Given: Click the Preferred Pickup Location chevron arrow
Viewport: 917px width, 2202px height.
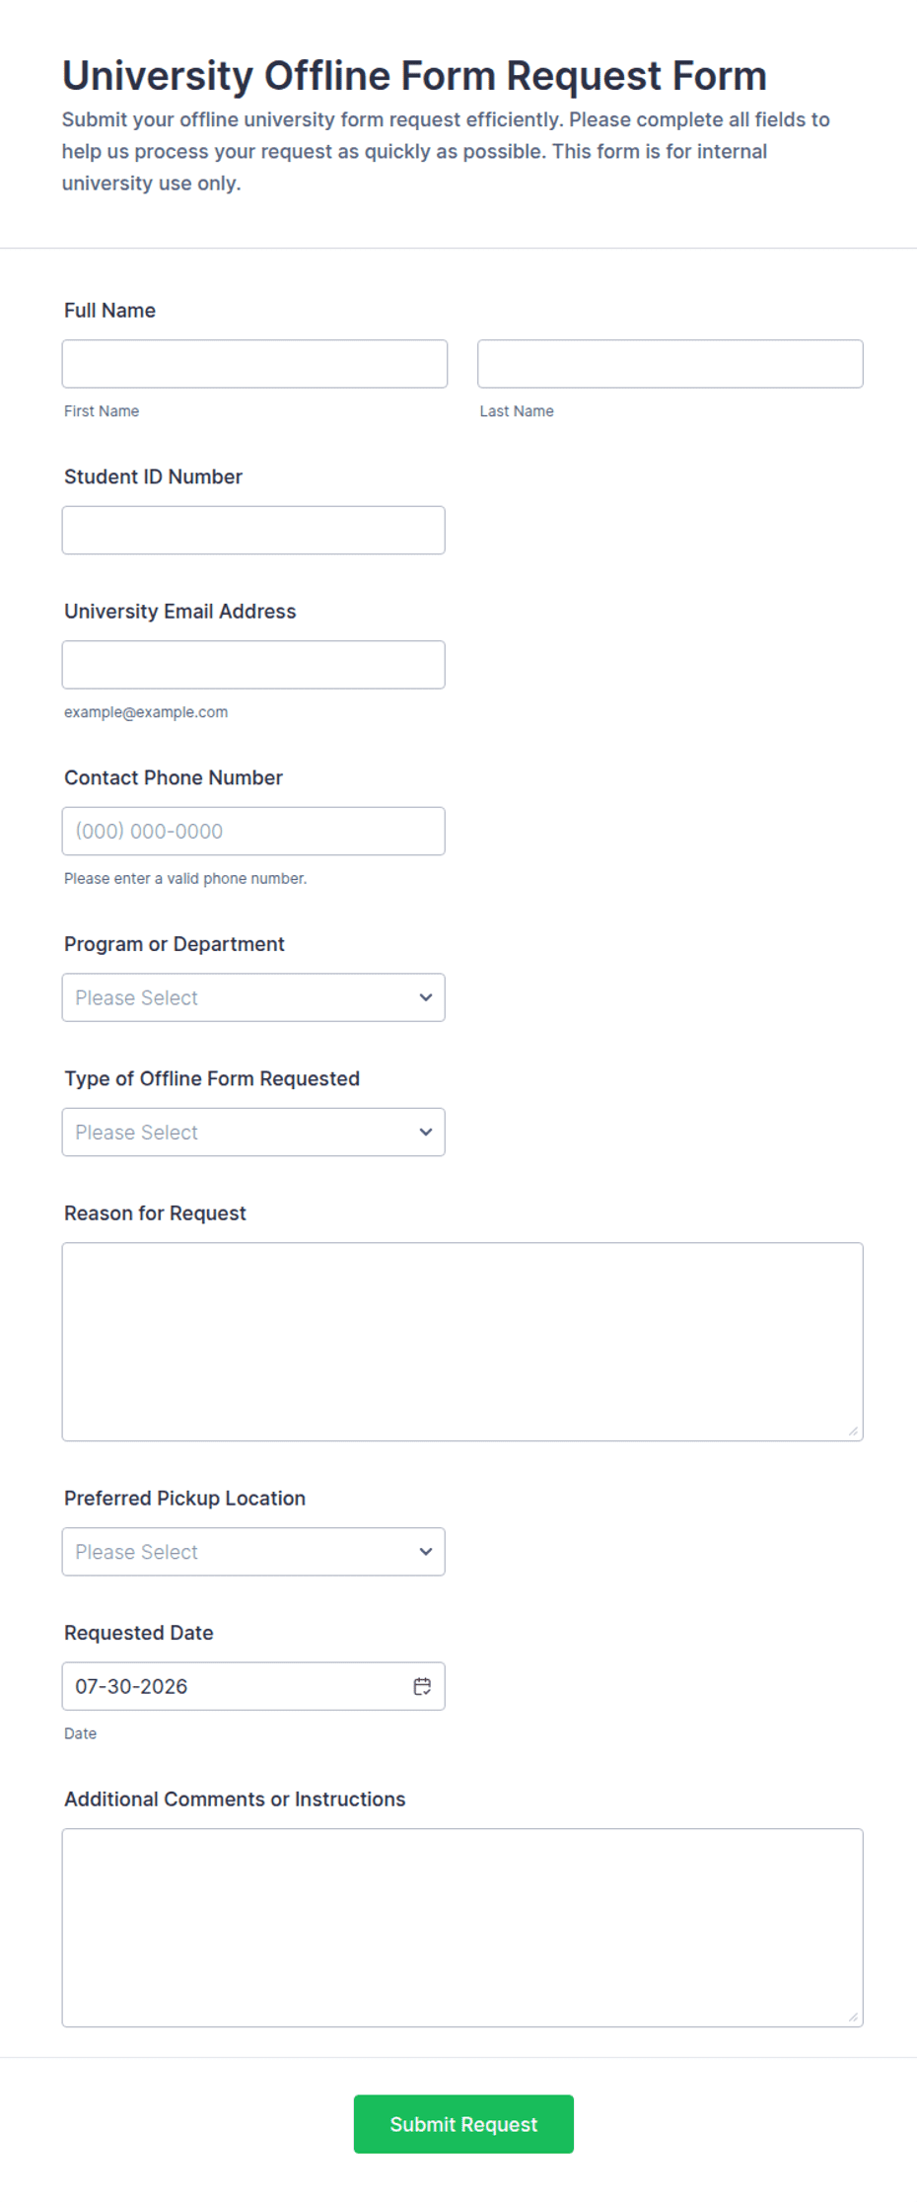Looking at the screenshot, I should click(426, 1551).
